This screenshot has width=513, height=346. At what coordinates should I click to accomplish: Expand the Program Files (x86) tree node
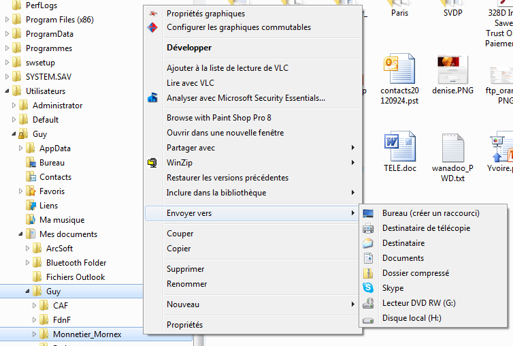click(7, 20)
